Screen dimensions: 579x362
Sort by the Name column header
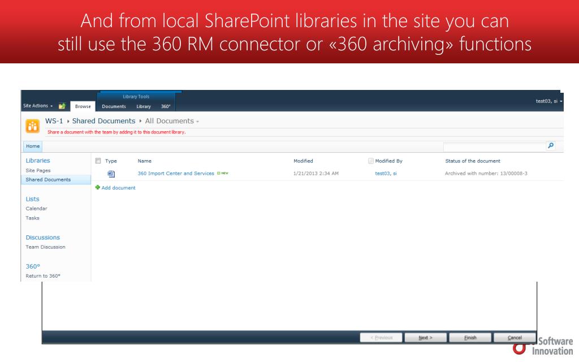(144, 161)
